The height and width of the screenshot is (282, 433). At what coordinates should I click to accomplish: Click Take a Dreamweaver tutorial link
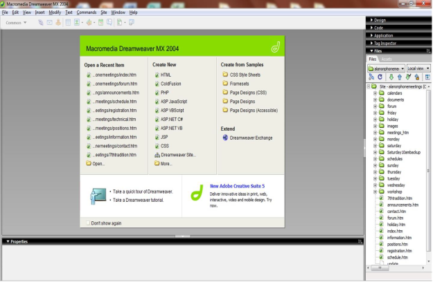click(x=138, y=200)
